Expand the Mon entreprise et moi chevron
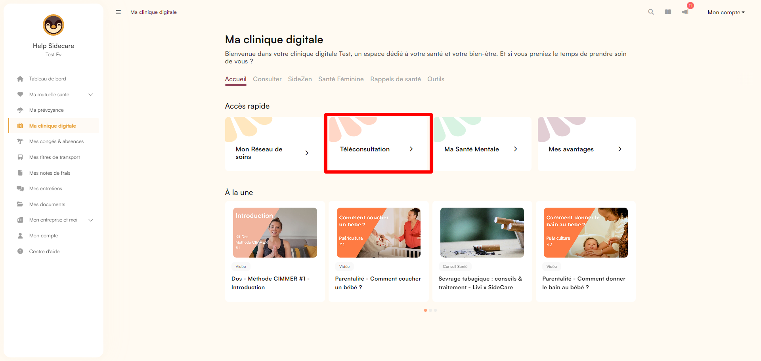This screenshot has width=761, height=361. click(x=91, y=220)
